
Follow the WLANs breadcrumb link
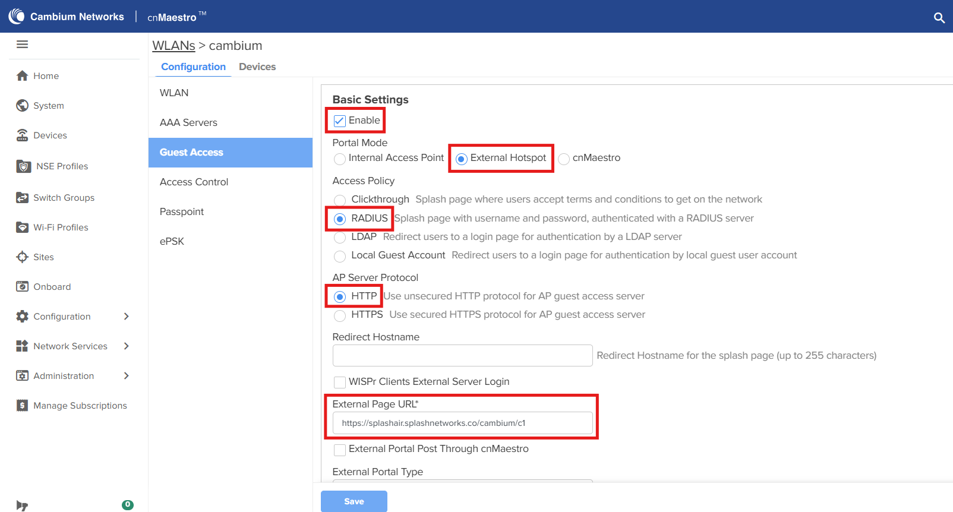pyautogui.click(x=173, y=46)
